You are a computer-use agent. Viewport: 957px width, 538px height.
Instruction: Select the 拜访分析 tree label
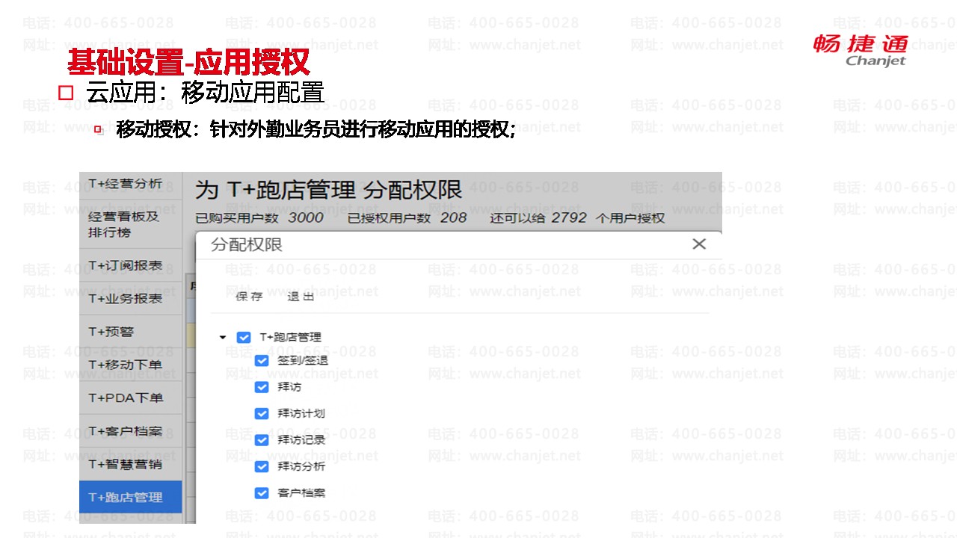point(301,466)
